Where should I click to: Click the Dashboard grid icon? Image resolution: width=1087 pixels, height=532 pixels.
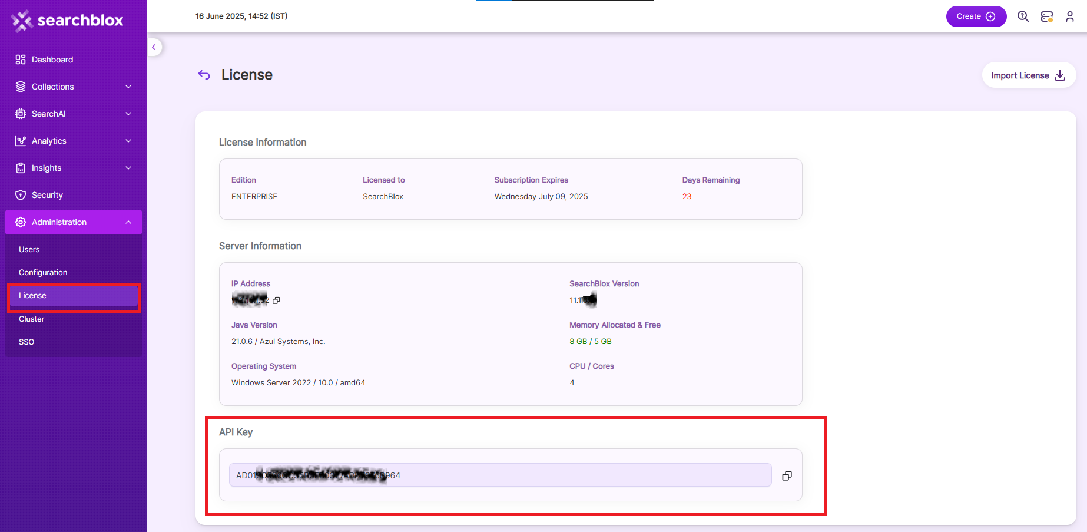[x=21, y=60]
